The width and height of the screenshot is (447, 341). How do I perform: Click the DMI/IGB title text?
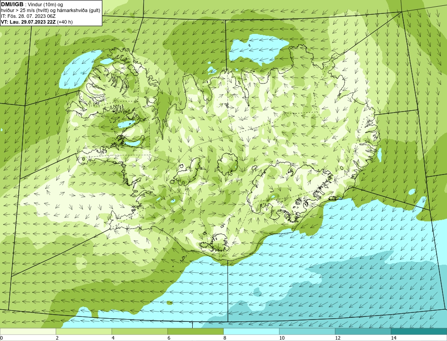point(12,4)
